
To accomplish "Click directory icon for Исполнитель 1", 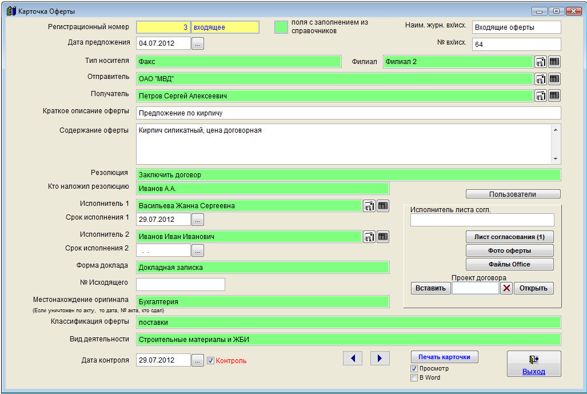I will 369,206.
